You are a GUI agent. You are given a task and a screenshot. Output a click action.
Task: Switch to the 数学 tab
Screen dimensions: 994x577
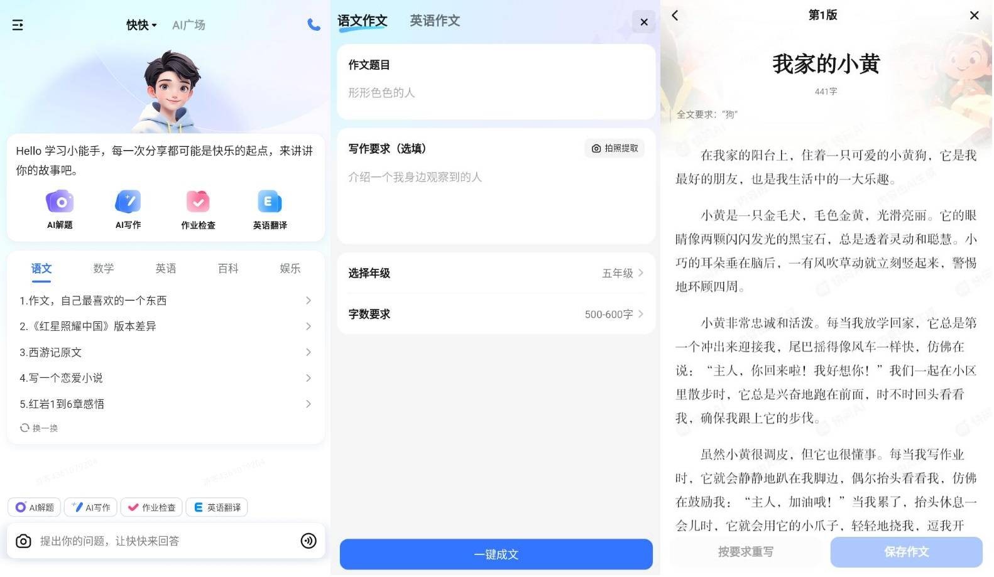[x=104, y=269]
